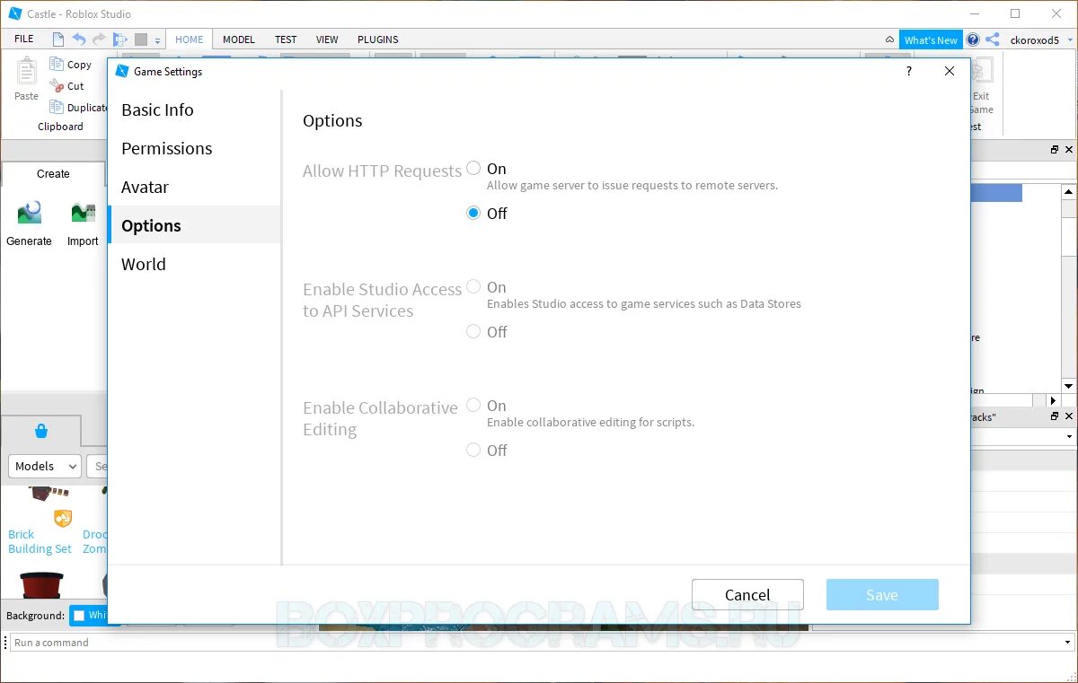Click the Save button

(882, 595)
